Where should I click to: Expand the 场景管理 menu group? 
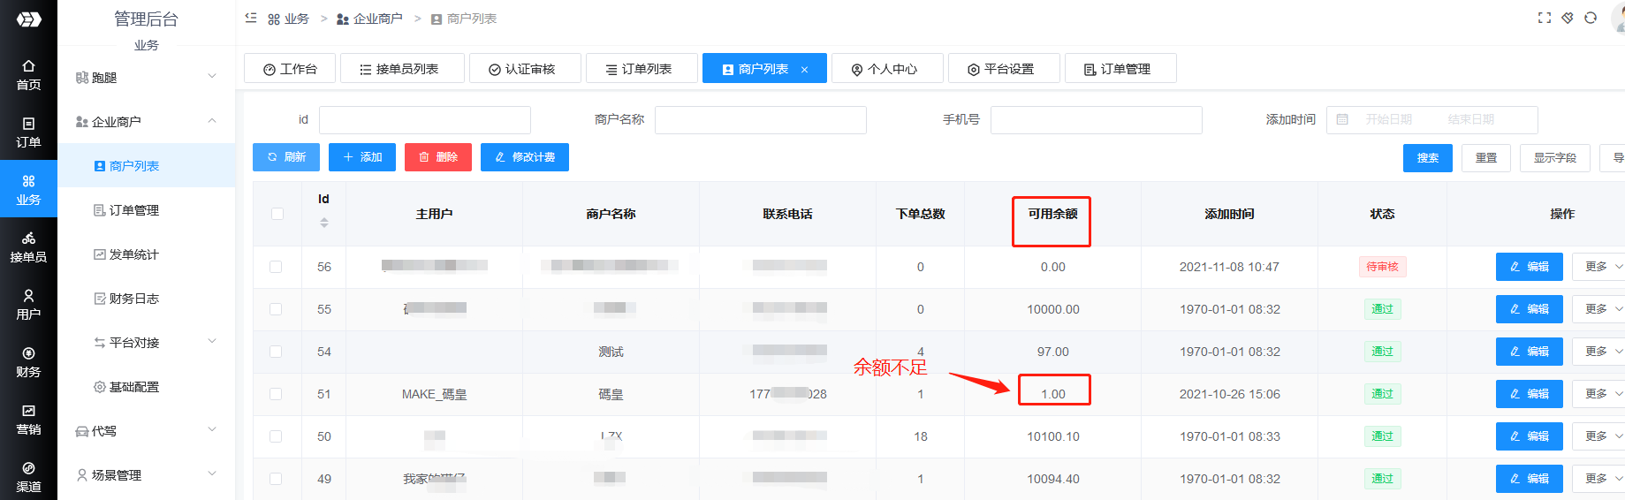147,475
